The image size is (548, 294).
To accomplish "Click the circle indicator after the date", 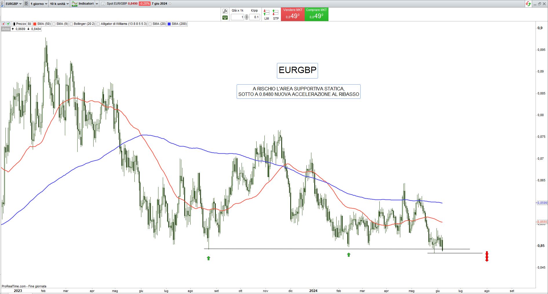I will [x=170, y=4].
